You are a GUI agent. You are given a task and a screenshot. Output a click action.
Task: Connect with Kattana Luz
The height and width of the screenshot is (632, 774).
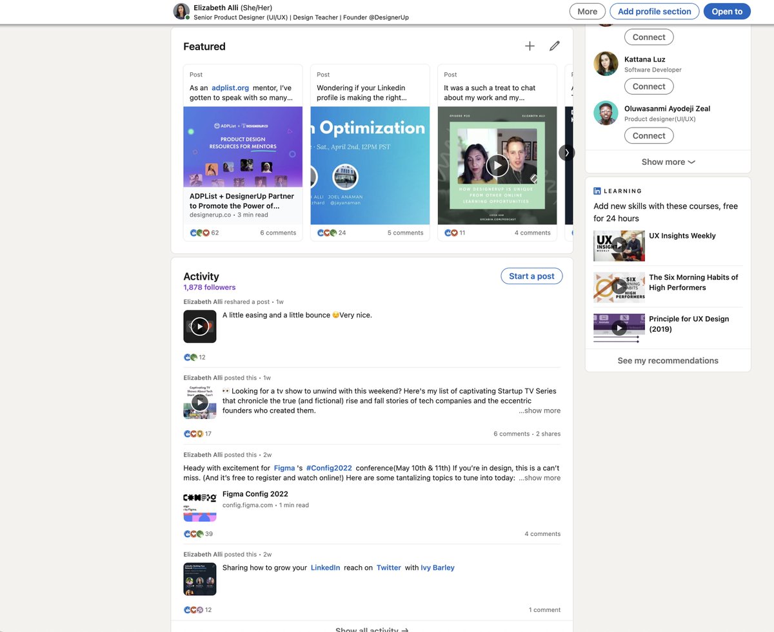tap(649, 86)
